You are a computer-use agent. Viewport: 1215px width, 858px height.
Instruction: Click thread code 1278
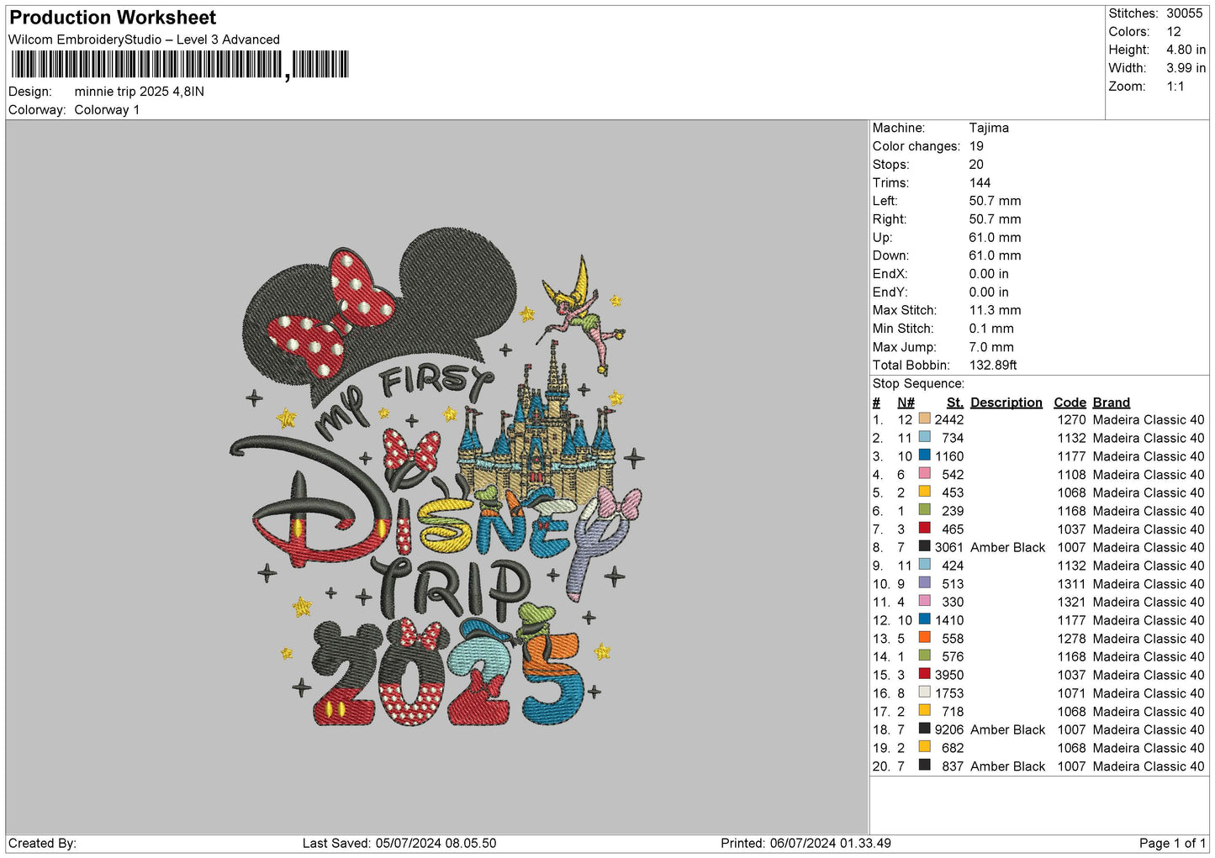[x=1072, y=638]
